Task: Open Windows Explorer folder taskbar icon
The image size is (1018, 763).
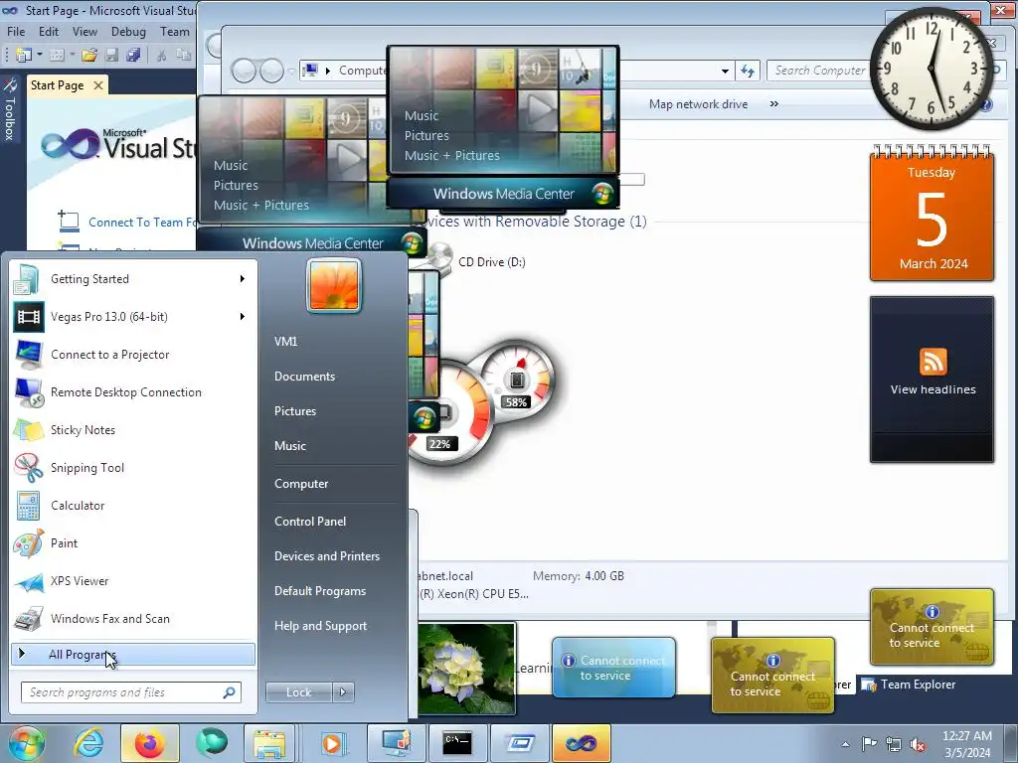Action: pyautogui.click(x=269, y=743)
